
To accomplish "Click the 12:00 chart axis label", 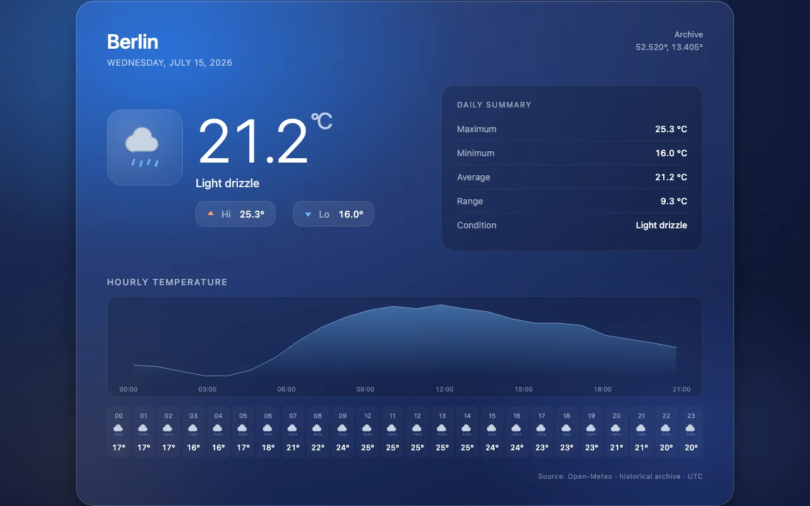I will pos(444,389).
